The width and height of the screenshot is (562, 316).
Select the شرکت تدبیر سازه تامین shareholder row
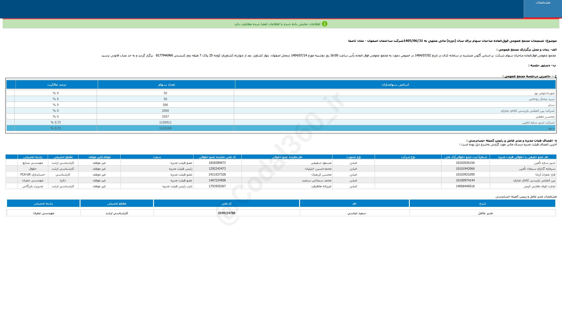point(538,122)
